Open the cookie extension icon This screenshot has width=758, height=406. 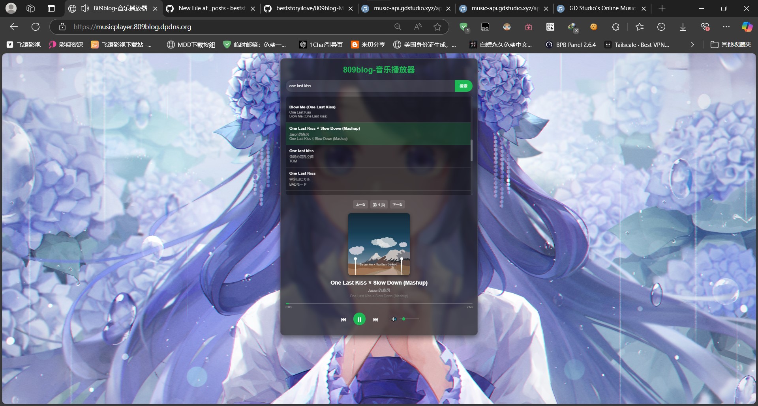(594, 27)
